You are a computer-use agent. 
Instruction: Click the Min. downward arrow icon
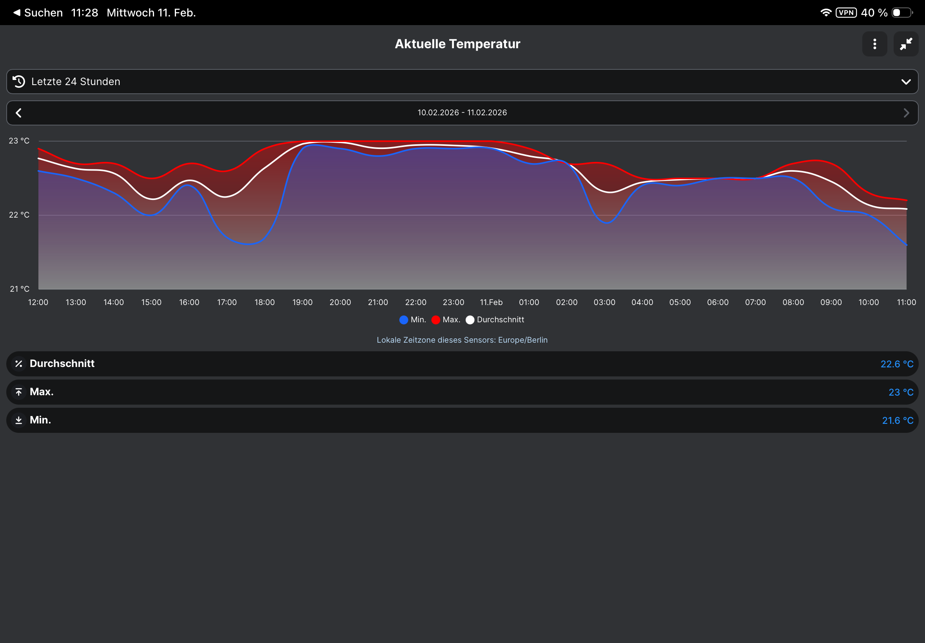click(18, 420)
